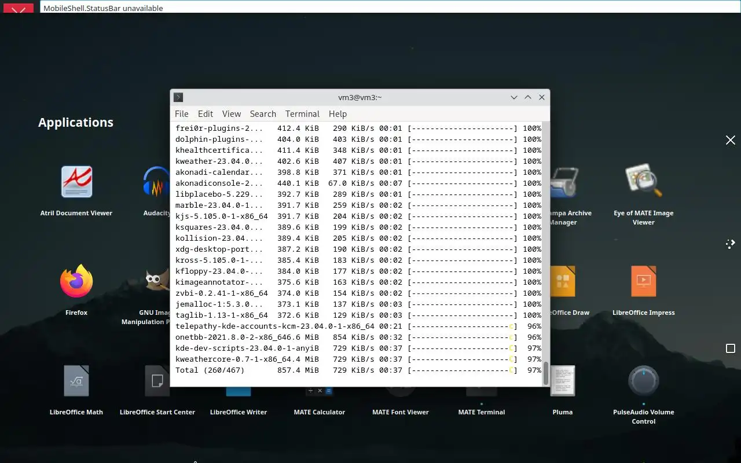The height and width of the screenshot is (463, 741).
Task: Click the 'marble-23.04.0-1...' line
Action: [x=358, y=205]
